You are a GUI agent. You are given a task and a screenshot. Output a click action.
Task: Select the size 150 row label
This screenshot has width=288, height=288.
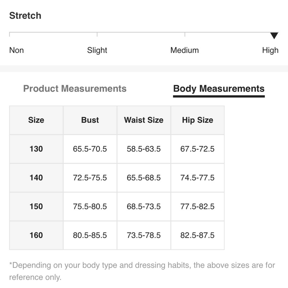pyautogui.click(x=36, y=206)
